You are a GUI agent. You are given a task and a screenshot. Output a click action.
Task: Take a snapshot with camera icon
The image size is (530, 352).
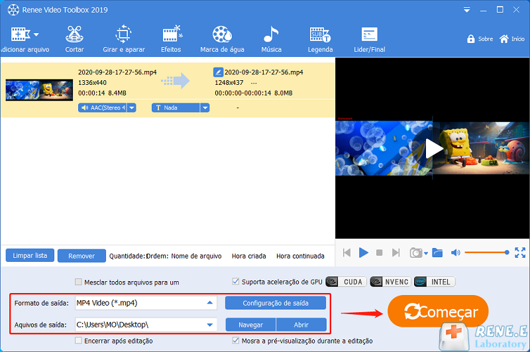416,253
